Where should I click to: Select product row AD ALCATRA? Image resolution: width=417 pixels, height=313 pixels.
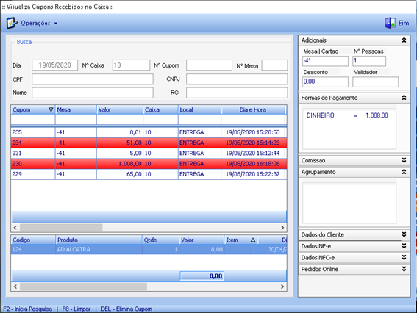(x=149, y=249)
